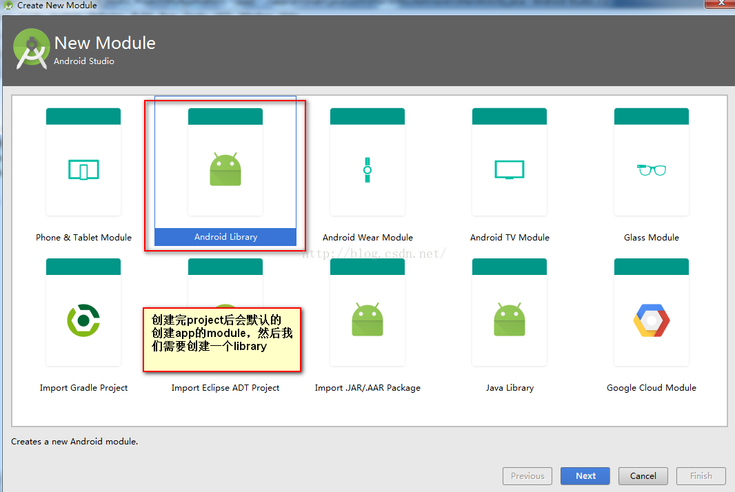Image resolution: width=735 pixels, height=492 pixels.
Task: Click the Import .JAR/.AAR Package label
Action: point(367,388)
